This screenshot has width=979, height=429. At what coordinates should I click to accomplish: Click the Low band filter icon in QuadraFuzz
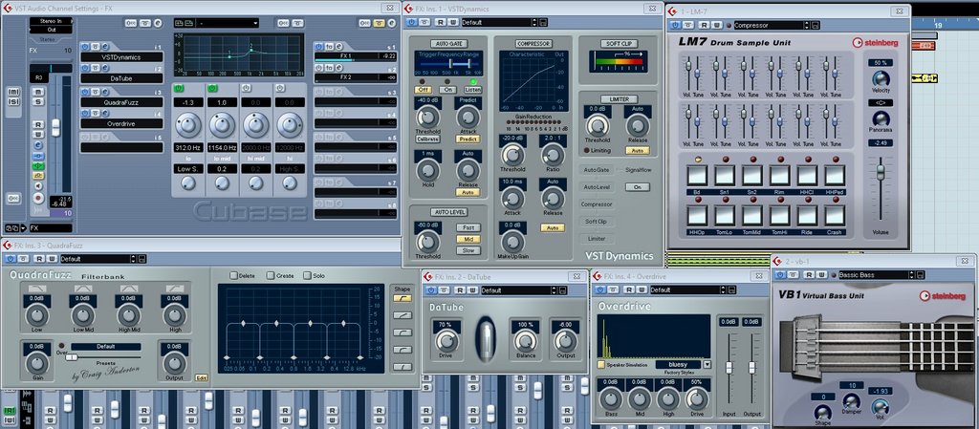coord(37,289)
